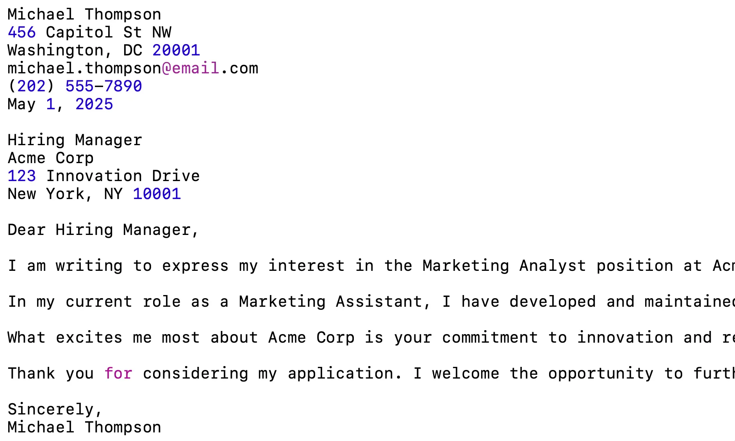
Task: Click the recipient line "Hiring Manager" above Acme Corp
Action: coord(75,140)
